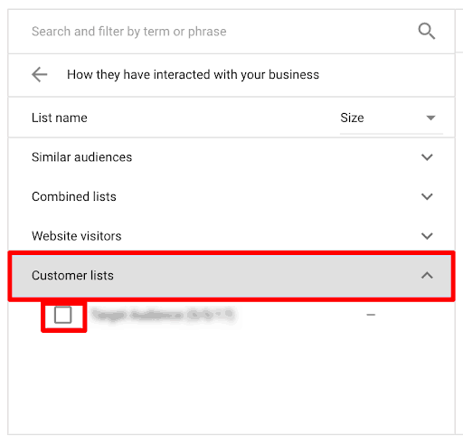The width and height of the screenshot is (463, 445).
Task: Select the blurred customer list name
Action: (x=163, y=315)
